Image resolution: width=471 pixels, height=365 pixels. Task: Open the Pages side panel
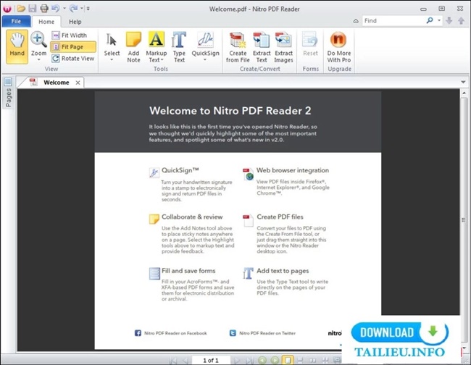(8, 93)
